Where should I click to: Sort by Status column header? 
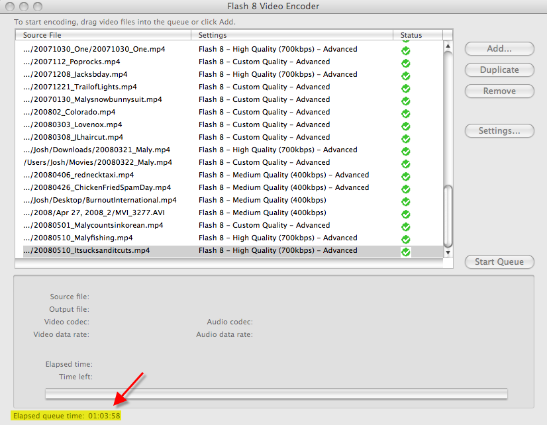coord(418,35)
